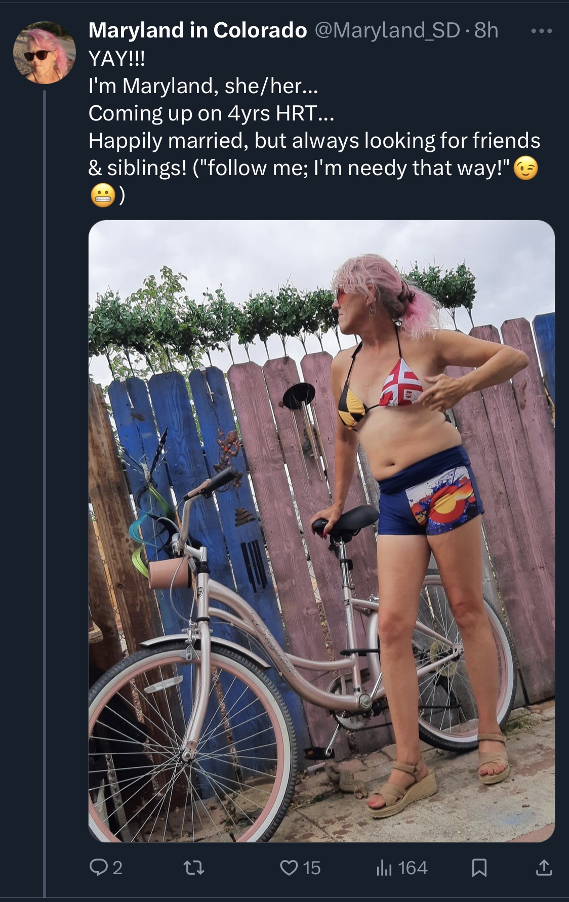
Task: Click the 2 replies count
Action: point(117,869)
